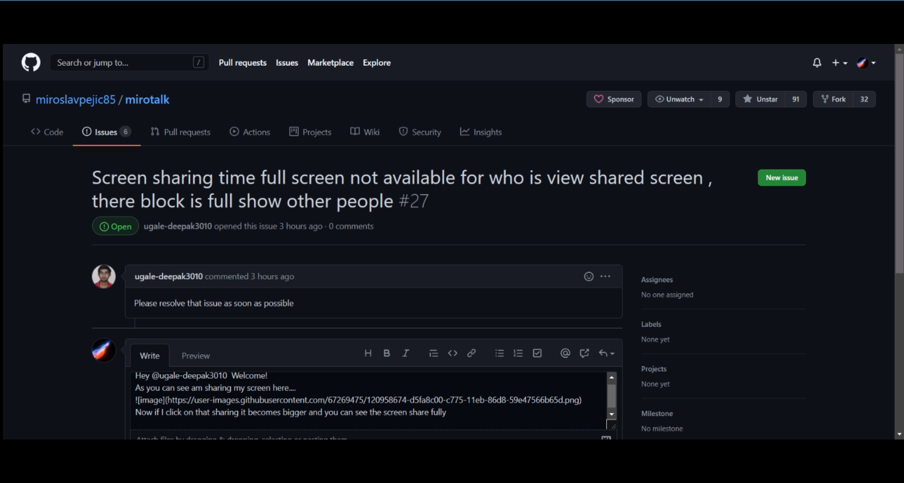Open the profile avatar dropdown menu
904x483 pixels.
pyautogui.click(x=866, y=62)
